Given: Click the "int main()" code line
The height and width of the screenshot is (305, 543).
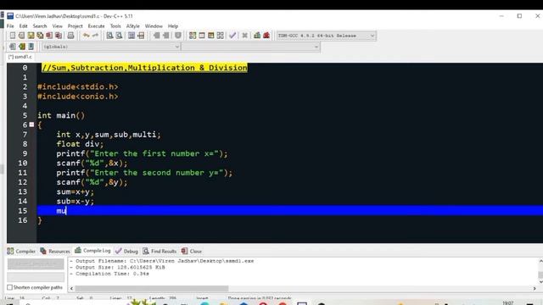Looking at the screenshot, I should point(61,115).
